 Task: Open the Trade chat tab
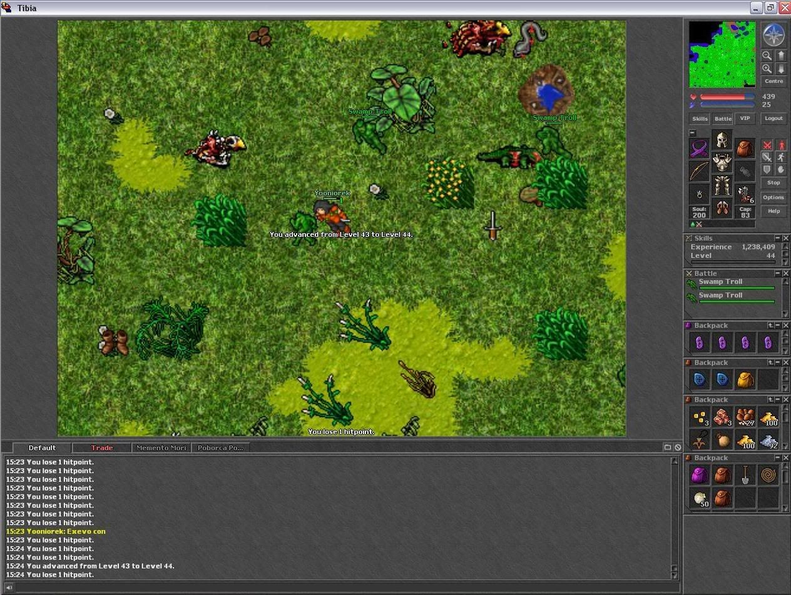[102, 447]
